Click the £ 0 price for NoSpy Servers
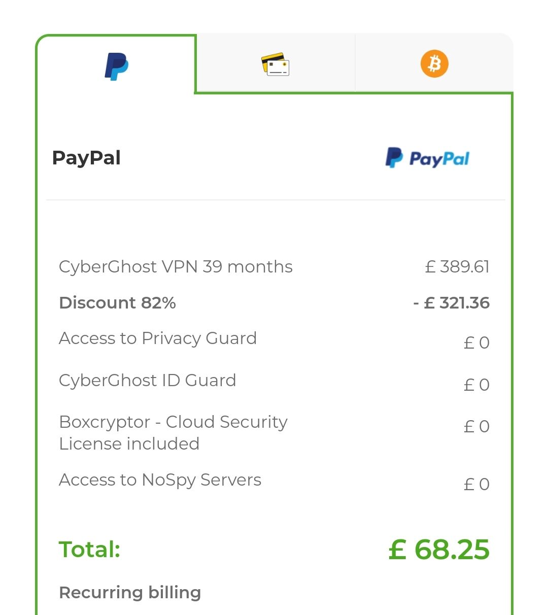This screenshot has width=548, height=615. click(x=476, y=485)
